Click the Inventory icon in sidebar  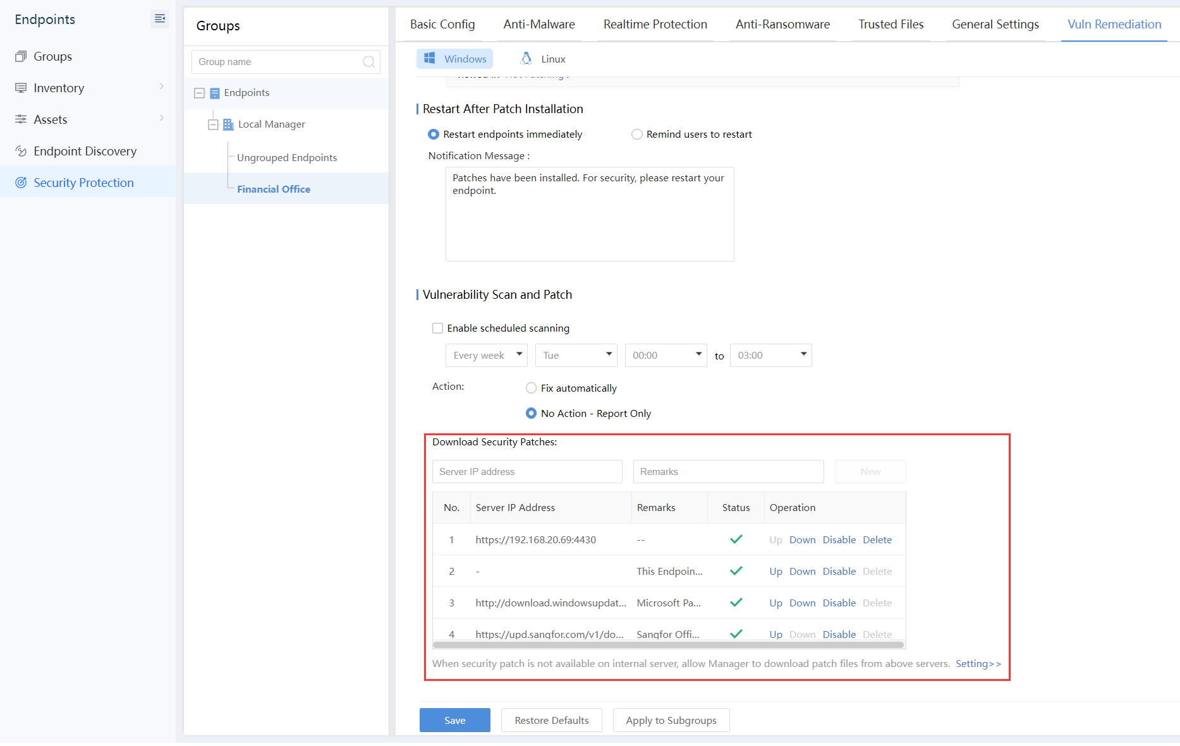tap(21, 88)
